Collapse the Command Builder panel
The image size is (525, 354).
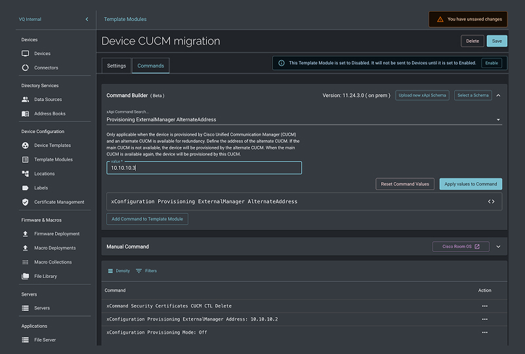(x=498, y=96)
